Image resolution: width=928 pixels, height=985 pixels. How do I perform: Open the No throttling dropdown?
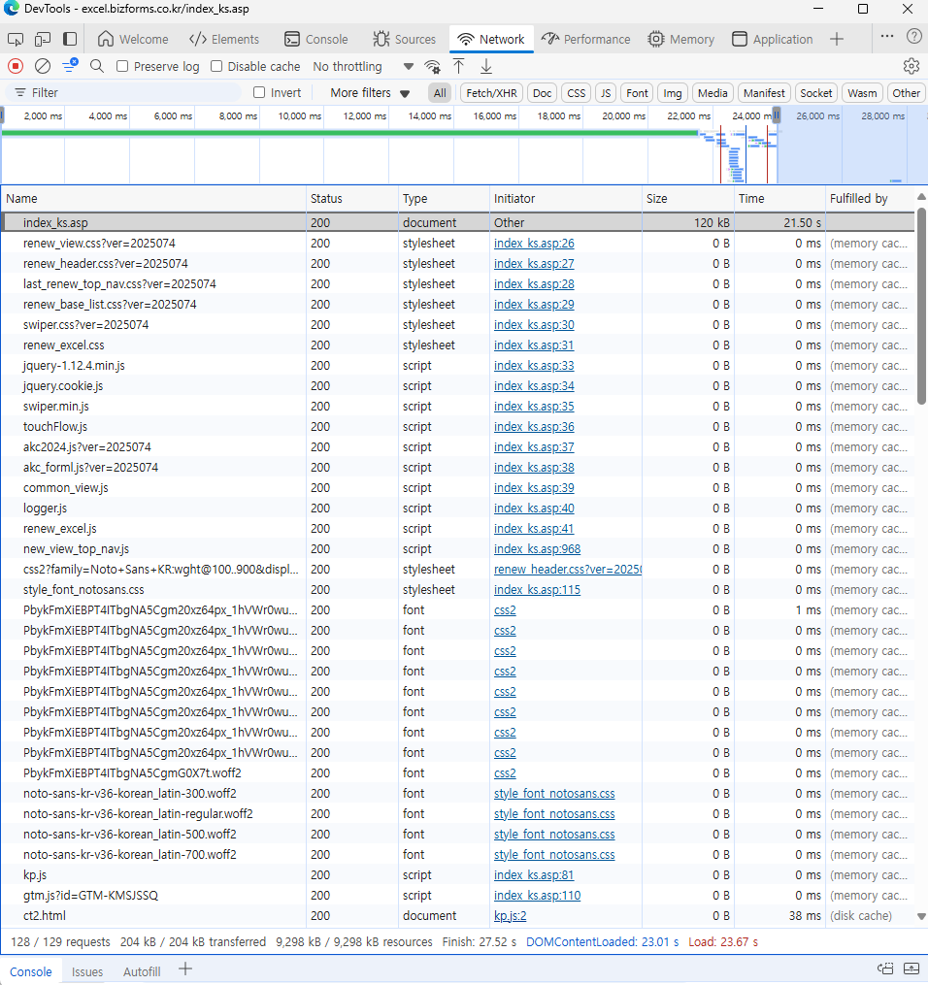pyautogui.click(x=363, y=67)
